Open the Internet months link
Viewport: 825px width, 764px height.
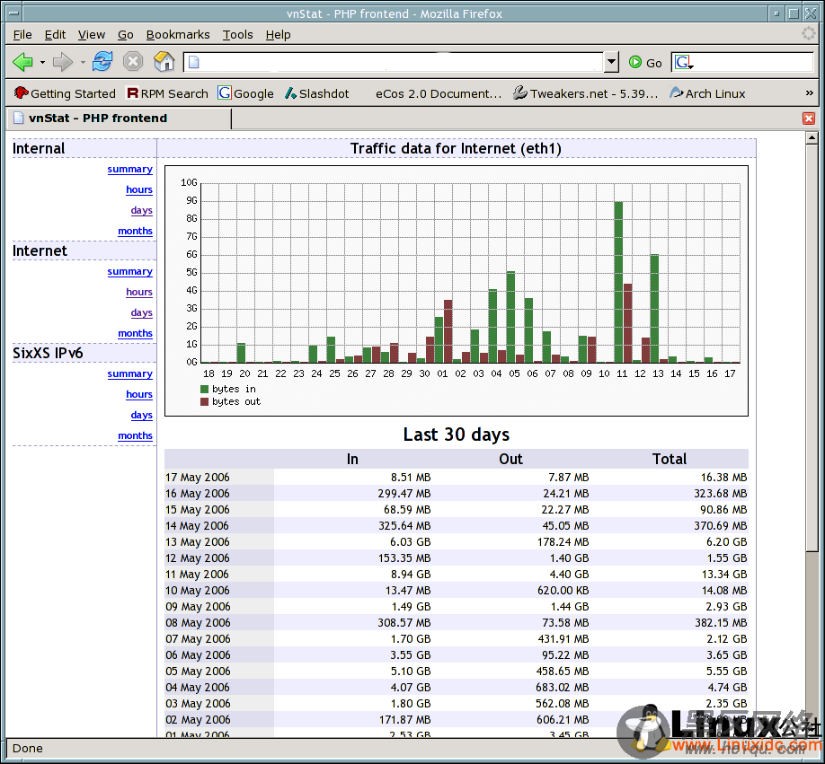pyautogui.click(x=135, y=333)
